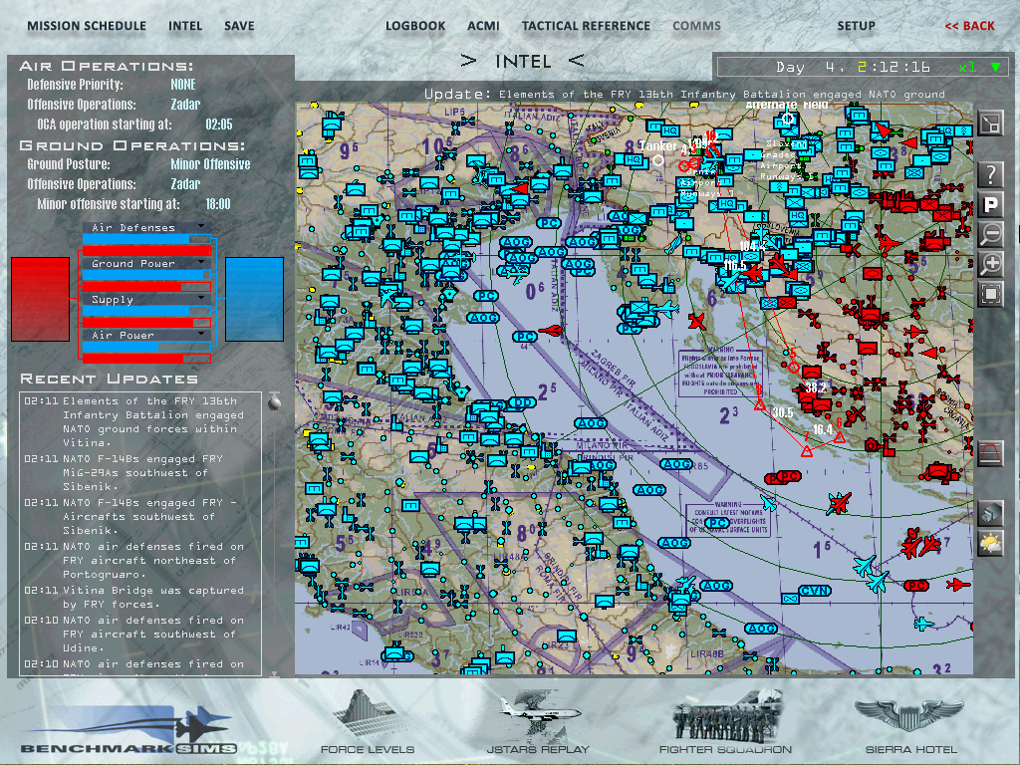Click the Tanker waypoint circle
The width and height of the screenshot is (1020, 765).
[658, 160]
